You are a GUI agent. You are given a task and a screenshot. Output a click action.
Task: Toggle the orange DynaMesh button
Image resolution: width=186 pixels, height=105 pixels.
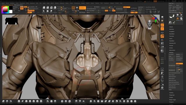tap(83, 8)
